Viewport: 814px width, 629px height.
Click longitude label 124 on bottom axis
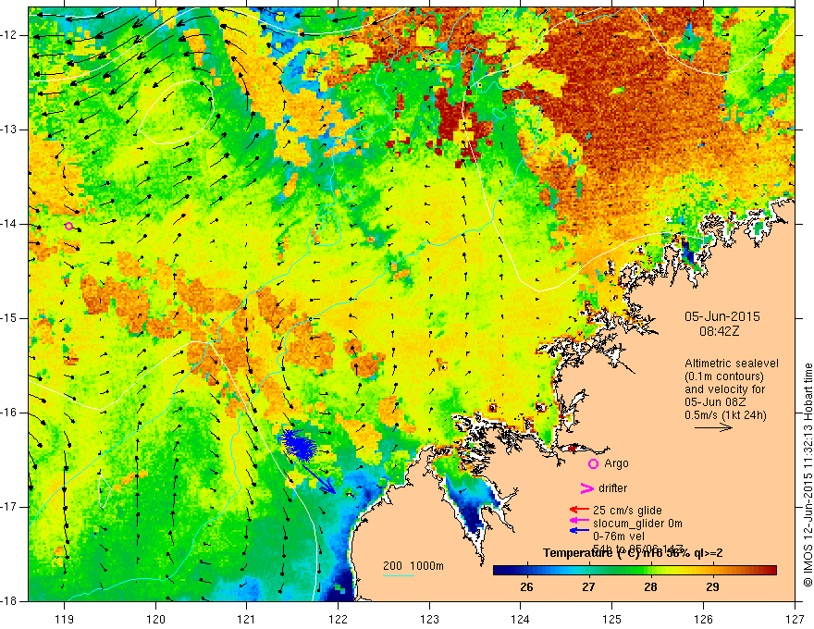(x=521, y=619)
